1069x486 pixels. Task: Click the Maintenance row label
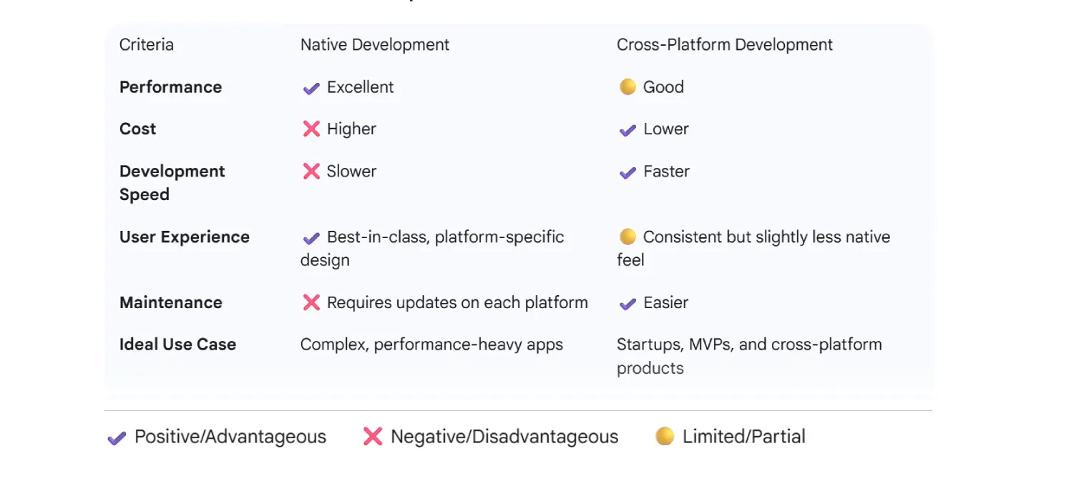tap(170, 302)
